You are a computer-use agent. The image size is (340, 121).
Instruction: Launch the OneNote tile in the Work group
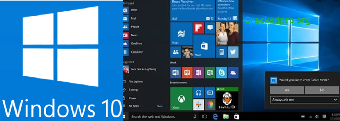click(199, 73)
